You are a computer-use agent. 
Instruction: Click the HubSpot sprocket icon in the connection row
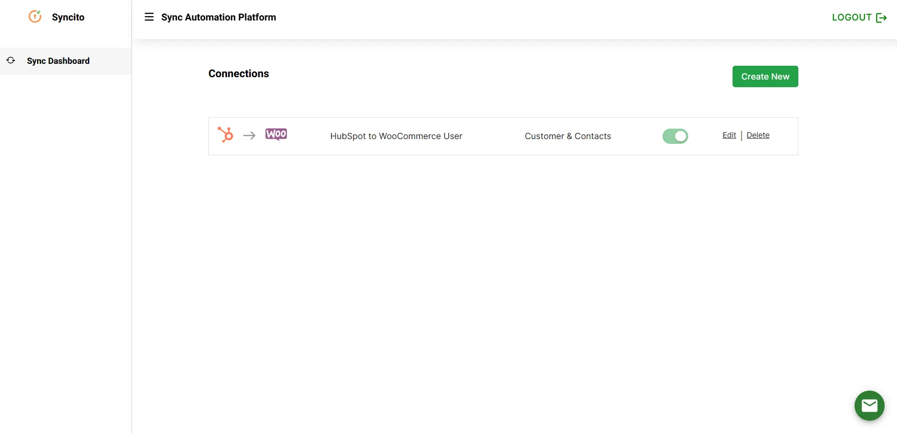coord(225,134)
